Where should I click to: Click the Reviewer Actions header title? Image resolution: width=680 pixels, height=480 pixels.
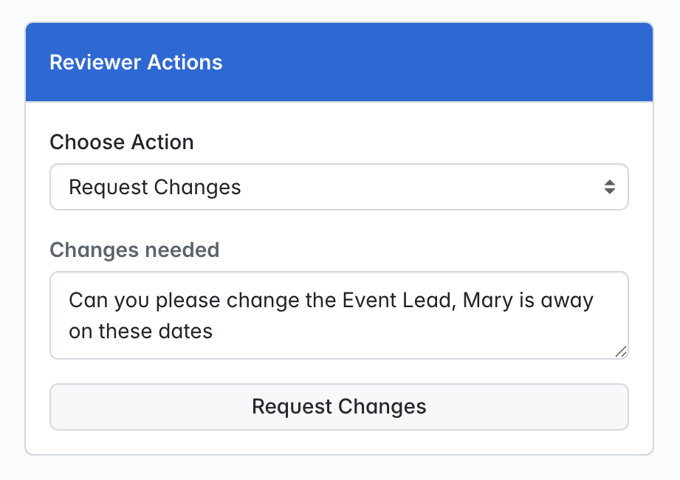[x=136, y=62]
